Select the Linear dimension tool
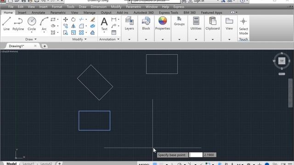Viewport: 294px width, 165px height. point(114,19)
